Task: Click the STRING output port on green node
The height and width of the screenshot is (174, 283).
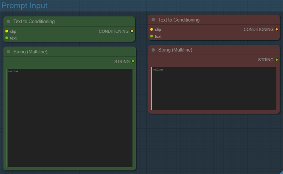Action: coord(133,61)
